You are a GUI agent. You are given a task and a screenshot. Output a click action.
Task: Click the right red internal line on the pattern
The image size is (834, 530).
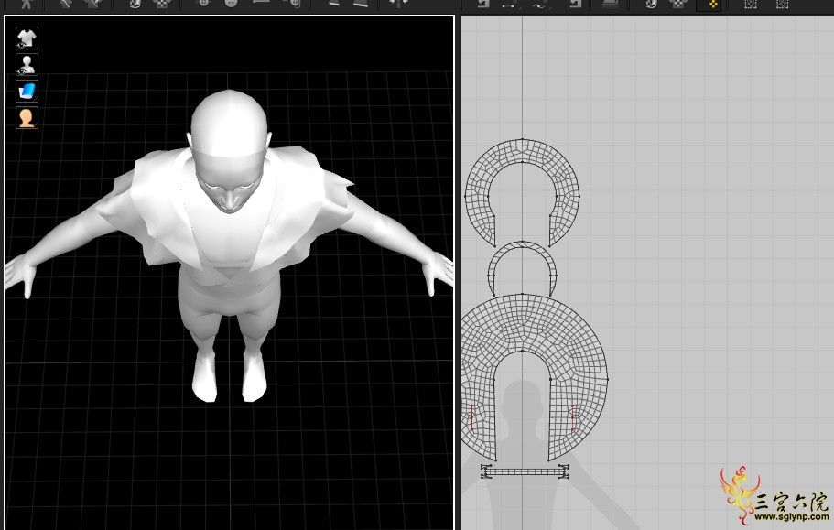573,418
